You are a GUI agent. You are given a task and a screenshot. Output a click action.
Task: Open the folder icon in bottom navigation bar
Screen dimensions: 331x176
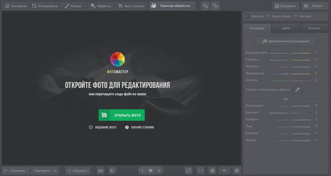(151, 170)
